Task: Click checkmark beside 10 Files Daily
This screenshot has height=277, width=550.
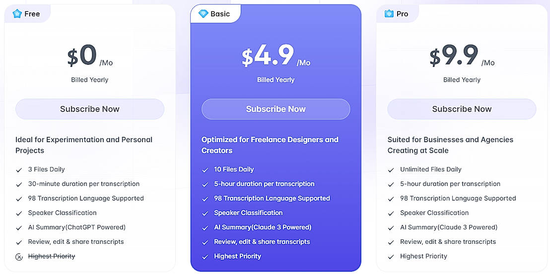Action: [205, 170]
